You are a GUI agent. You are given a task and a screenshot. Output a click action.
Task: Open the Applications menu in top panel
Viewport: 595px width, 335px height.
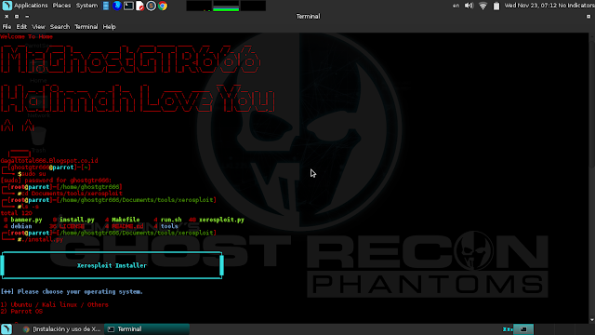coord(31,6)
